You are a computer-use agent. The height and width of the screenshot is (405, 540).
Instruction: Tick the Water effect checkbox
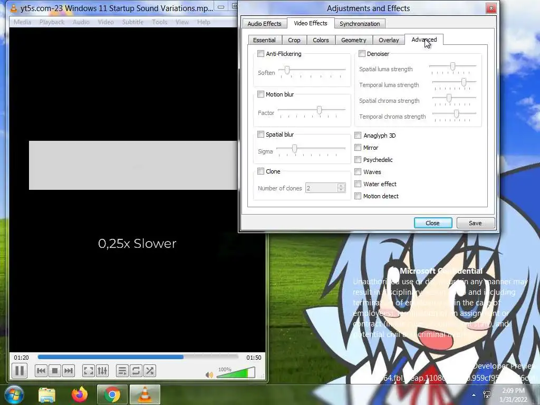[x=358, y=184]
